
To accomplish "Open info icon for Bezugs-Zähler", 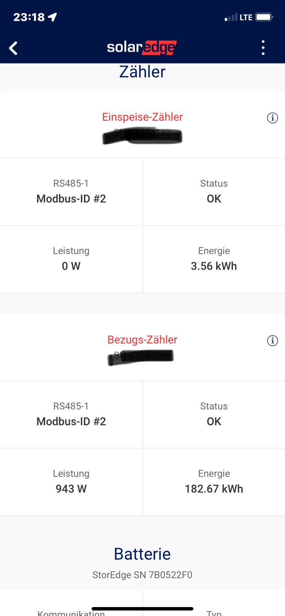I will [273, 341].
